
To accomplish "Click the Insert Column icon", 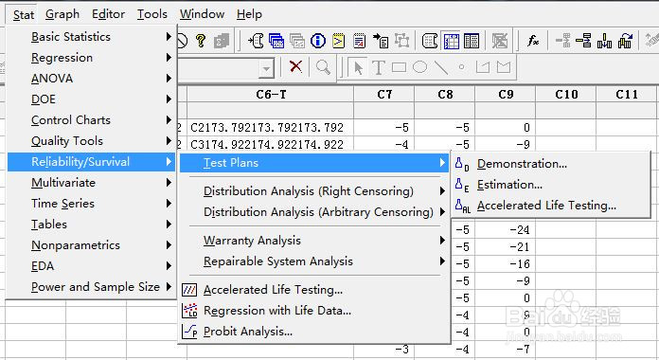I will click(604, 41).
